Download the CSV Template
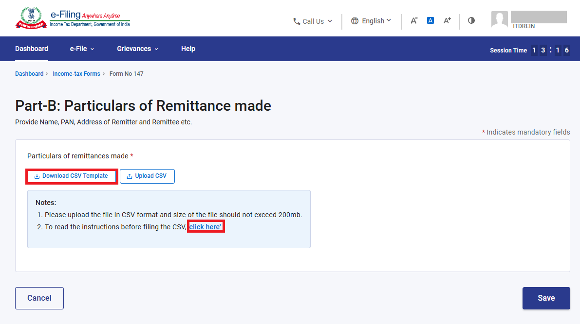 pos(72,176)
